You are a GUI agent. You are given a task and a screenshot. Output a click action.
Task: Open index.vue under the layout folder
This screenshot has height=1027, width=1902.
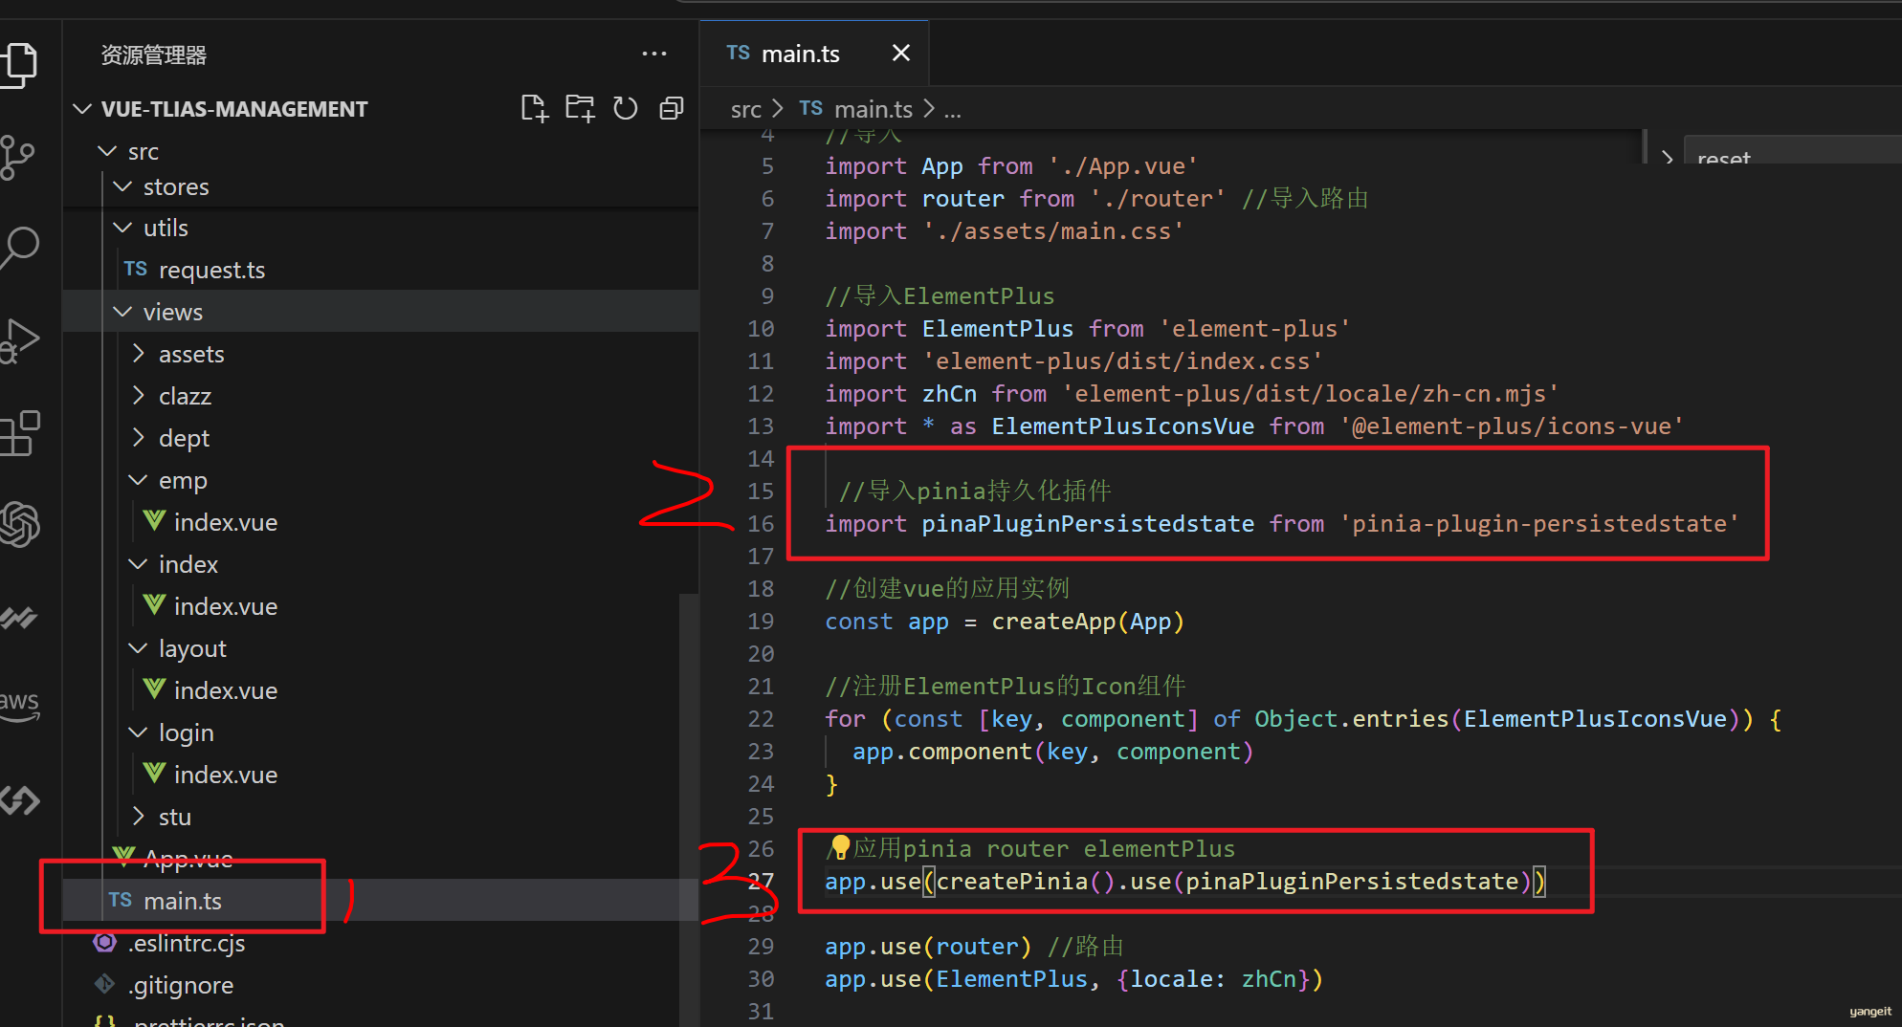coord(381,690)
